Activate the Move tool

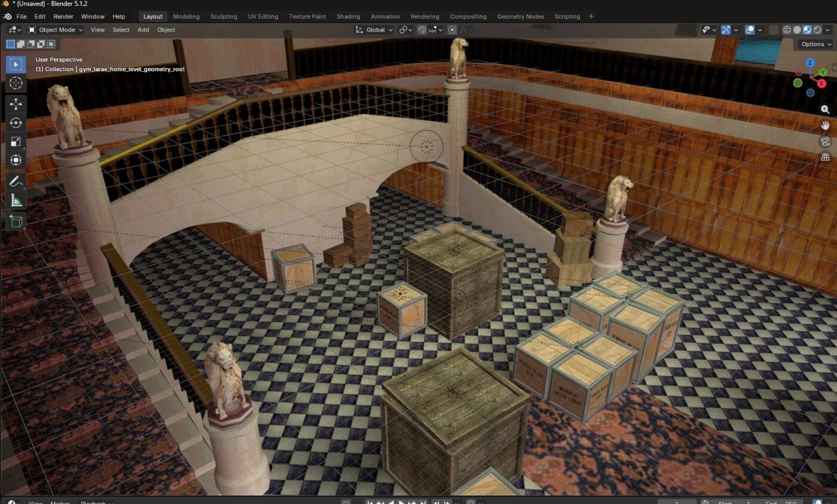16,104
